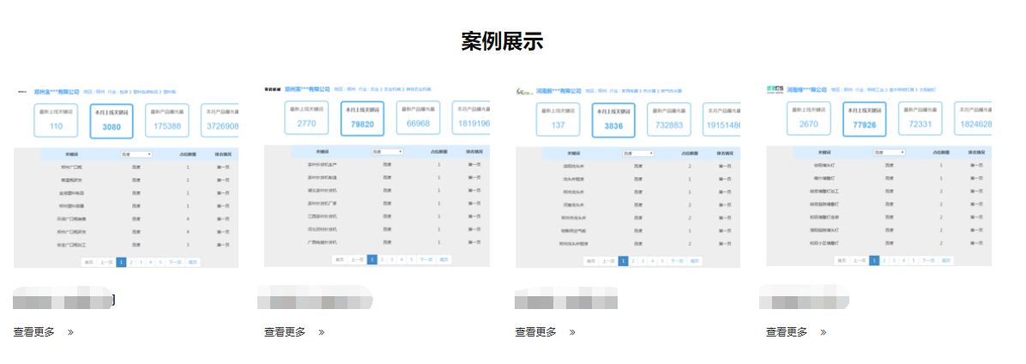The width and height of the screenshot is (1026, 364).
Task: Click the » arrow under second case
Action: pyautogui.click(x=321, y=332)
